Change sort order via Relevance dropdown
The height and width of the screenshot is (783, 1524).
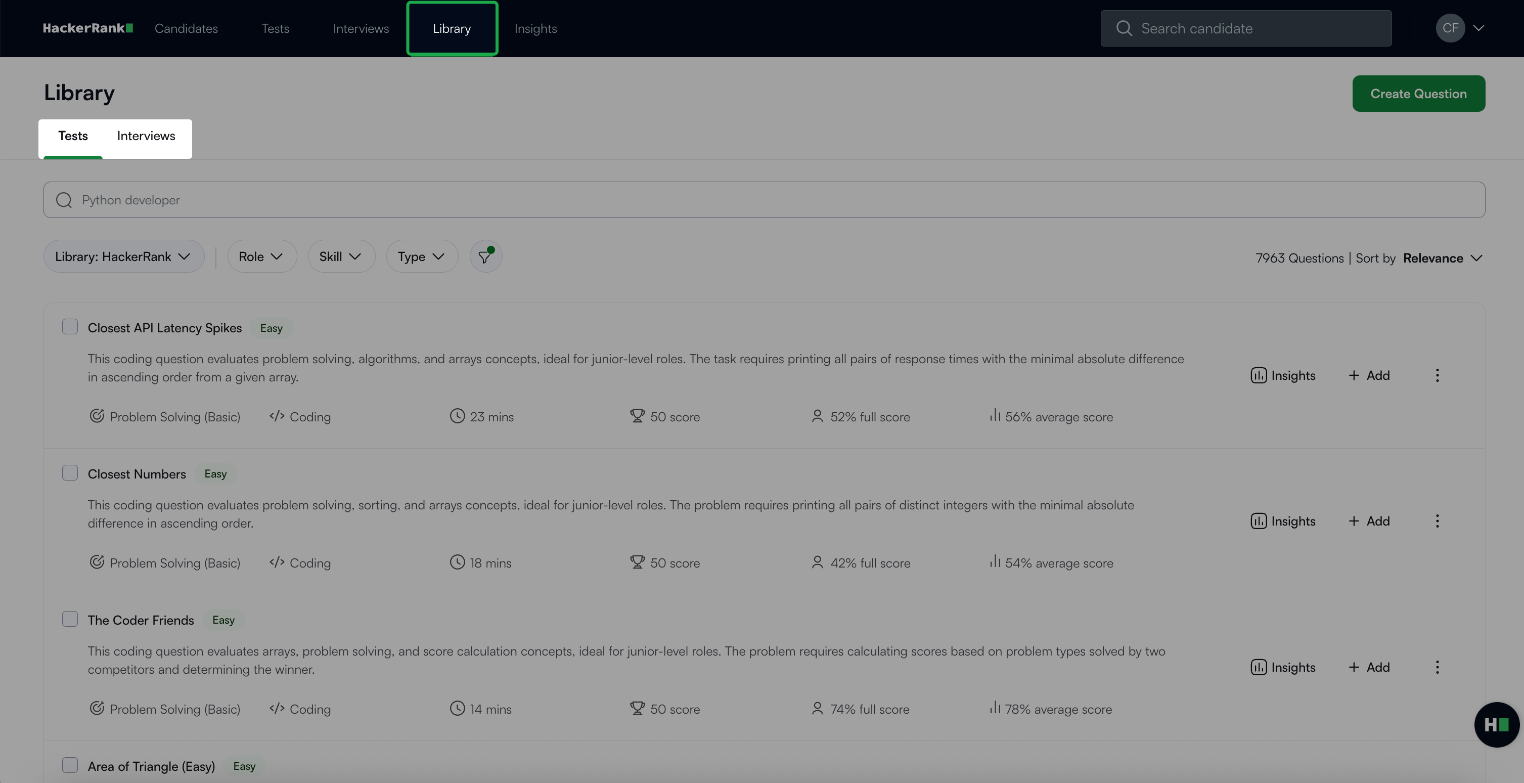pyautogui.click(x=1443, y=258)
